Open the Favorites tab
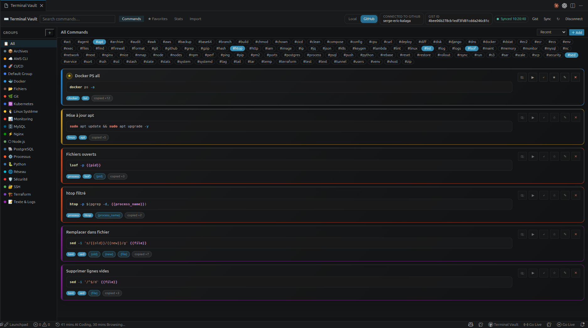Viewport: 588px width, 328px height. [x=158, y=19]
